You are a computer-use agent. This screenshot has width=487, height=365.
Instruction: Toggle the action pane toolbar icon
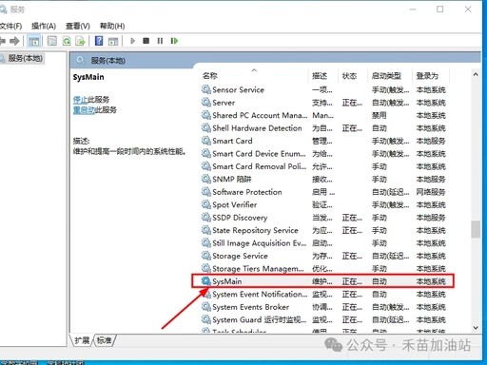tap(113, 41)
